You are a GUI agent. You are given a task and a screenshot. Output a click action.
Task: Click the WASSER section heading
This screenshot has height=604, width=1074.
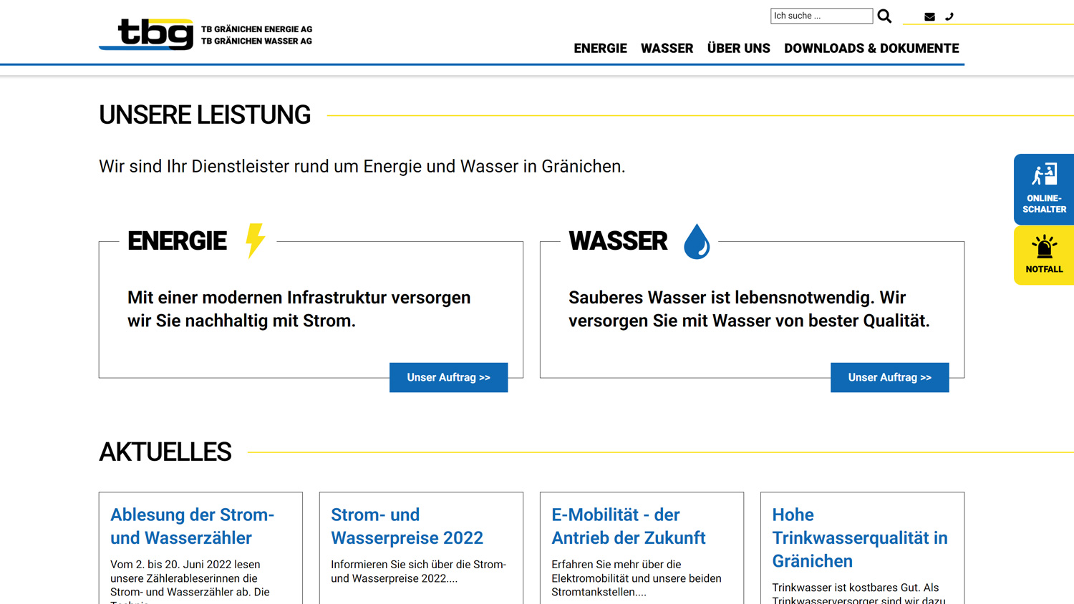coord(618,241)
